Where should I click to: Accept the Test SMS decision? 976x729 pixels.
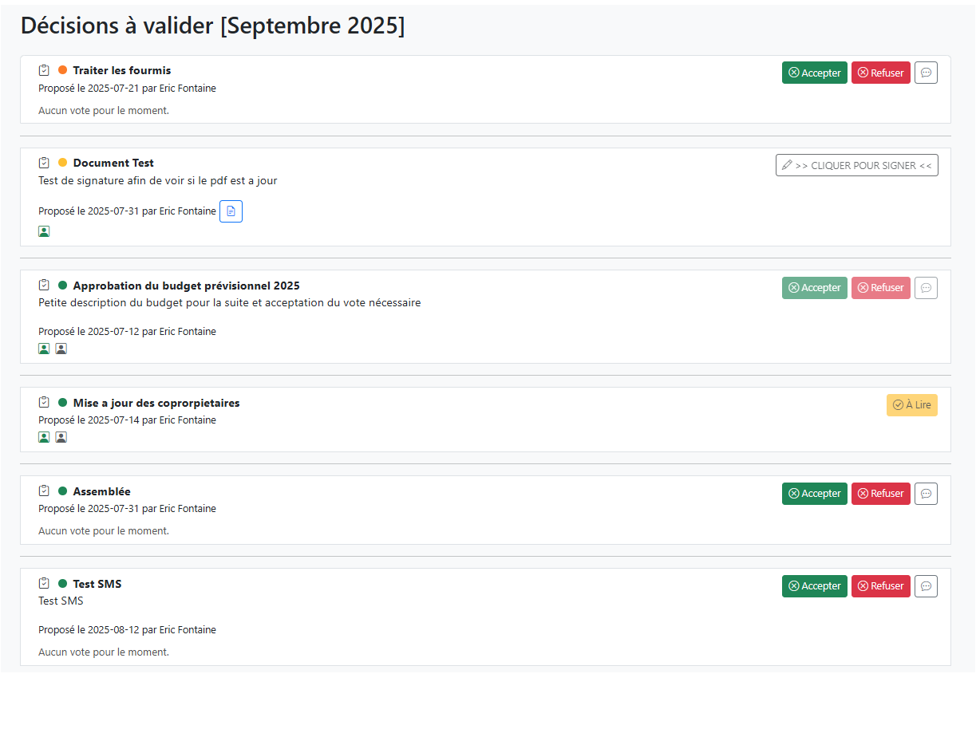[x=814, y=585]
